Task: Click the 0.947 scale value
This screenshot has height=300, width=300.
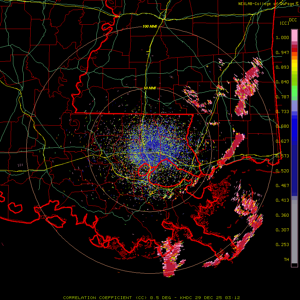Action: click(282, 52)
